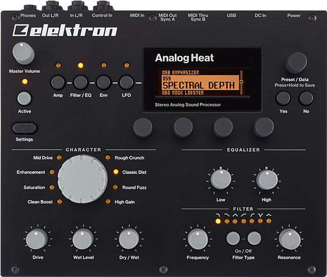This screenshot has width=327, height=277.
Task: Click the "Power" label
Action: pyautogui.click(x=294, y=15)
